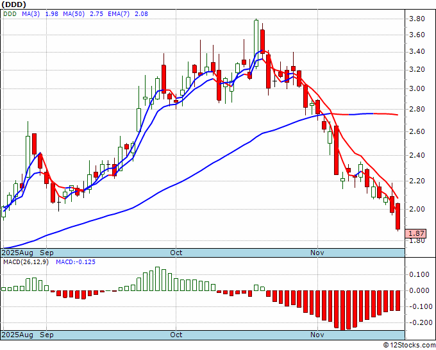Click the 3.00 price axis label
436x350 pixels.
417,88
